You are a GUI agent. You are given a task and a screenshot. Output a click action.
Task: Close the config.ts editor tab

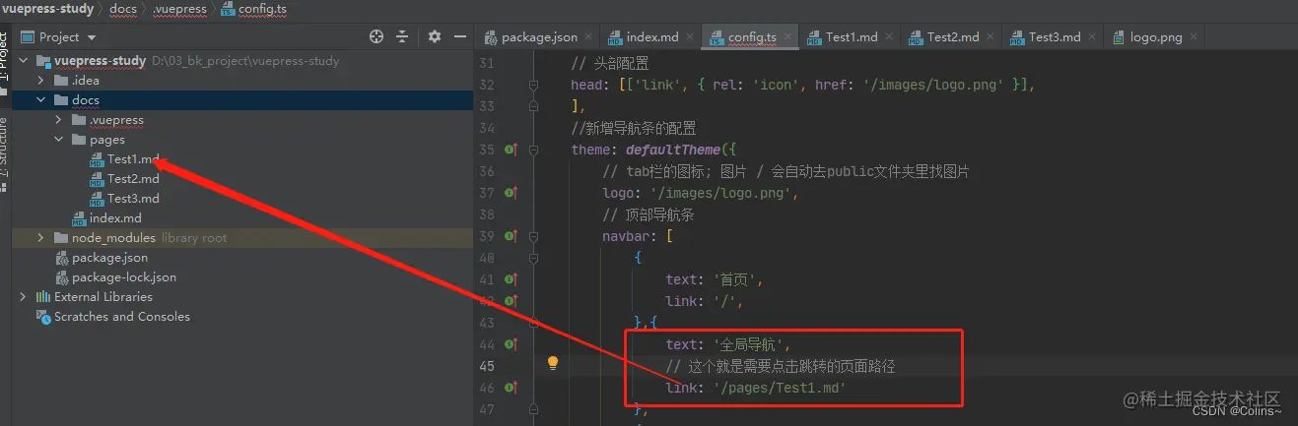pos(787,37)
